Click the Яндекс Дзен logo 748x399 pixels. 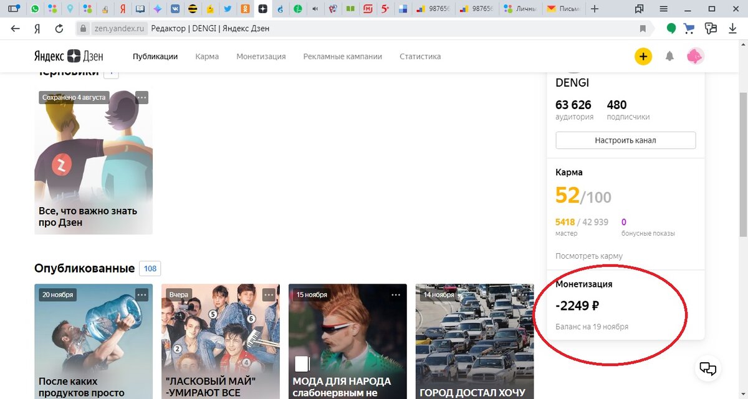click(x=69, y=56)
